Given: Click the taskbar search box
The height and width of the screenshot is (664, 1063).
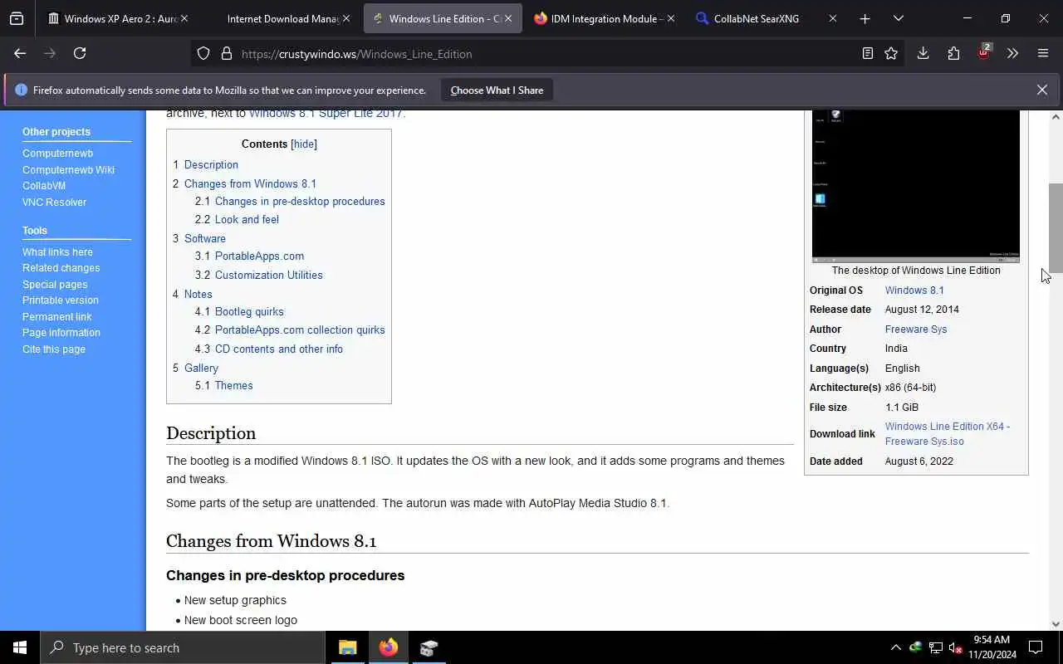Looking at the screenshot, I should coord(183,647).
